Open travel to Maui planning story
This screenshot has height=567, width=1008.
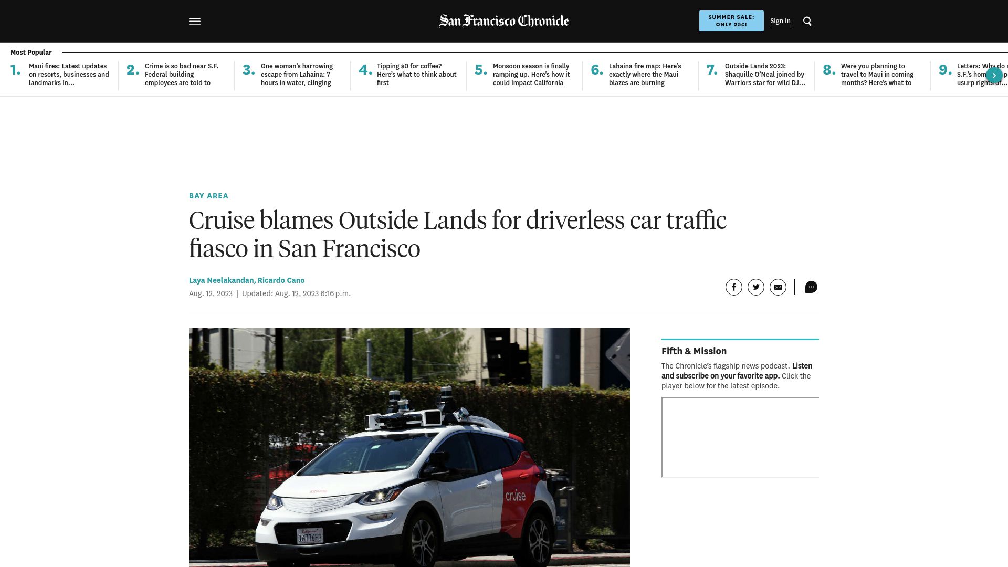click(x=877, y=75)
